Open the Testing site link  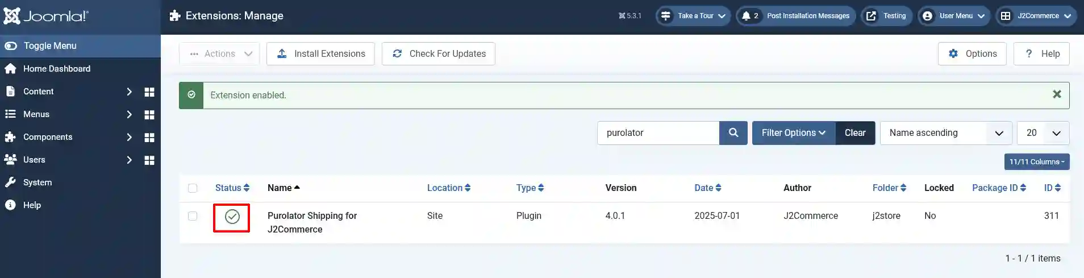[x=886, y=16]
